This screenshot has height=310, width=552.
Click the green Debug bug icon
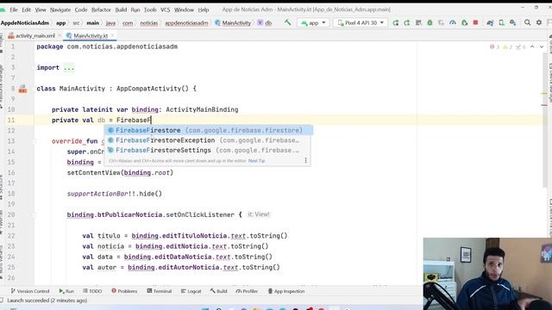tap(430, 23)
